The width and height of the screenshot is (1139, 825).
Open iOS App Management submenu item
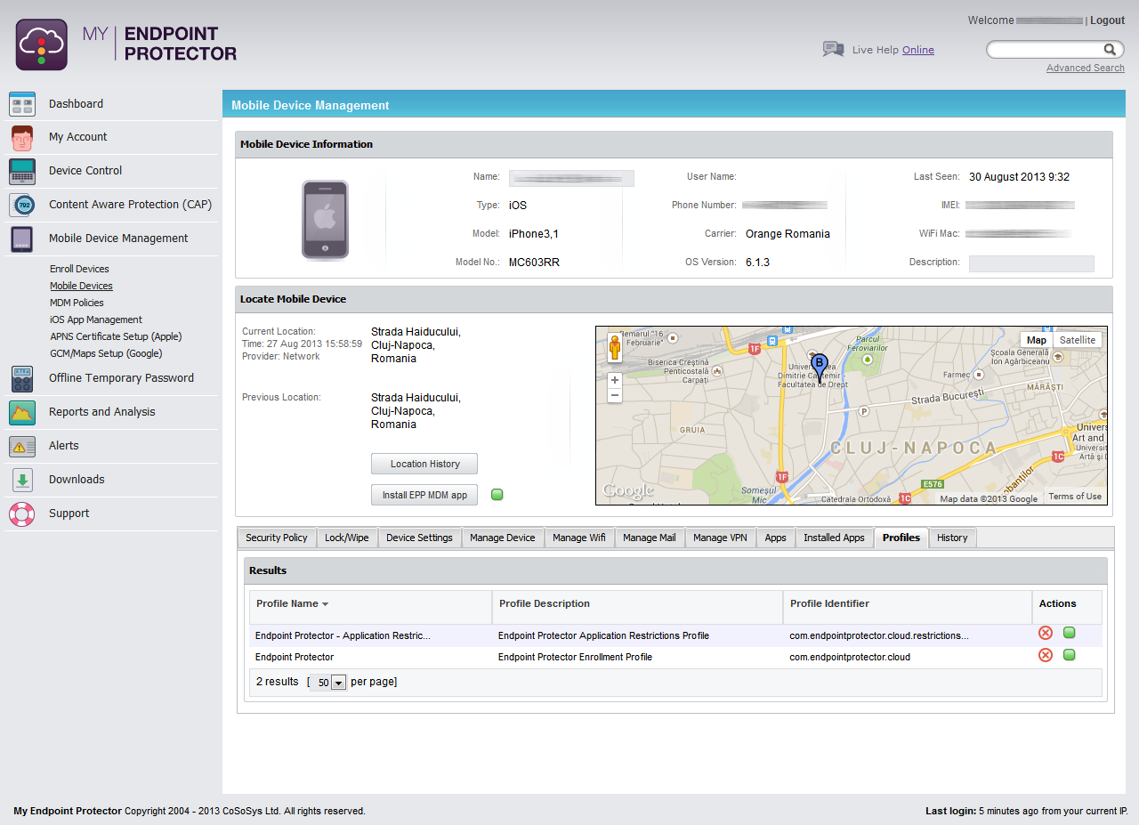pyautogui.click(x=96, y=319)
